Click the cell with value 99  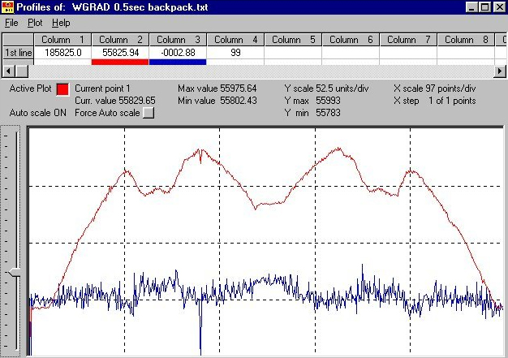pos(235,52)
